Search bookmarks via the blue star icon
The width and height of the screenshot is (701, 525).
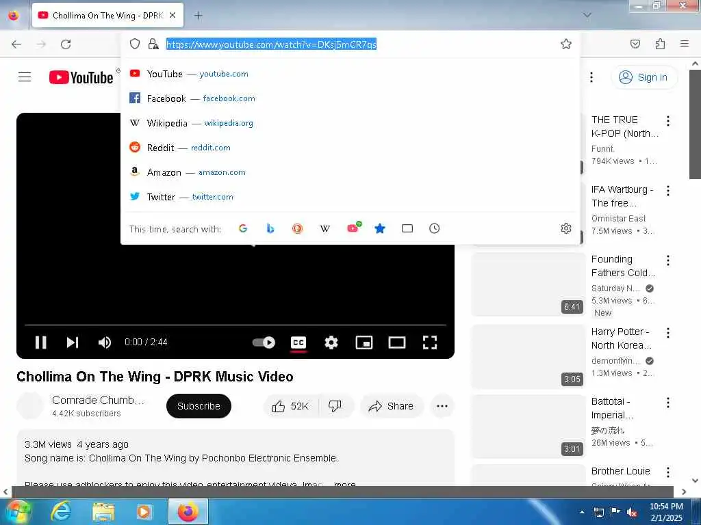[380, 228]
